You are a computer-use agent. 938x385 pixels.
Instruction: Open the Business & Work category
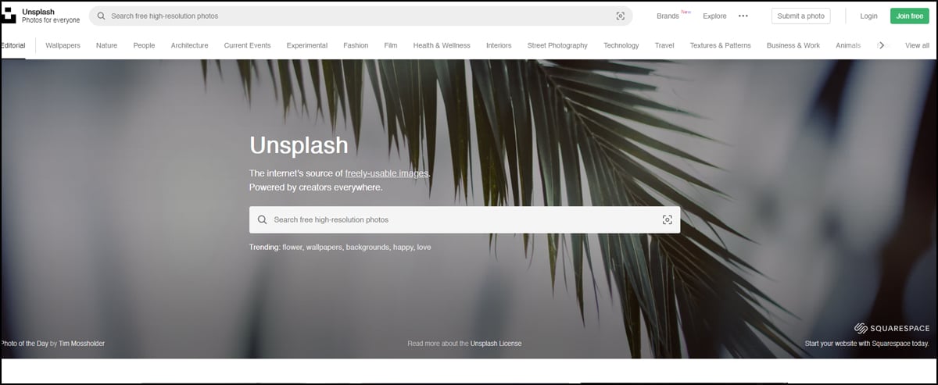click(793, 45)
